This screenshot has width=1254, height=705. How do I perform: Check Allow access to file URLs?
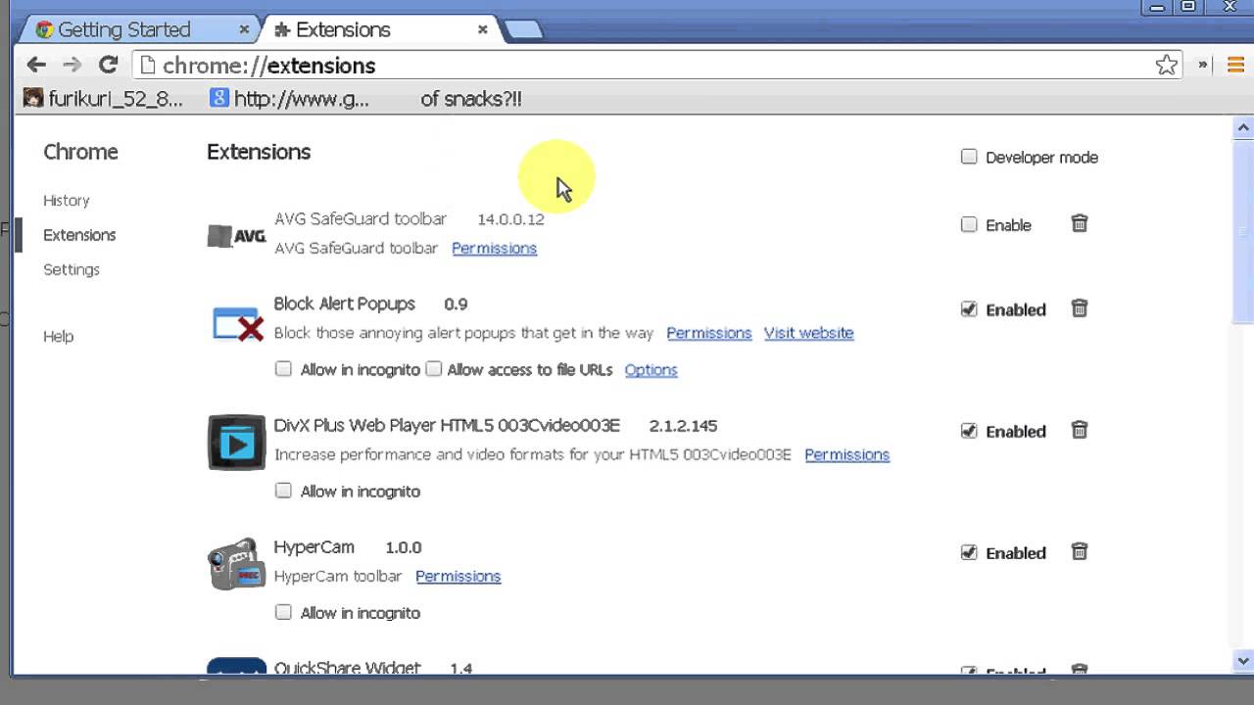point(433,369)
